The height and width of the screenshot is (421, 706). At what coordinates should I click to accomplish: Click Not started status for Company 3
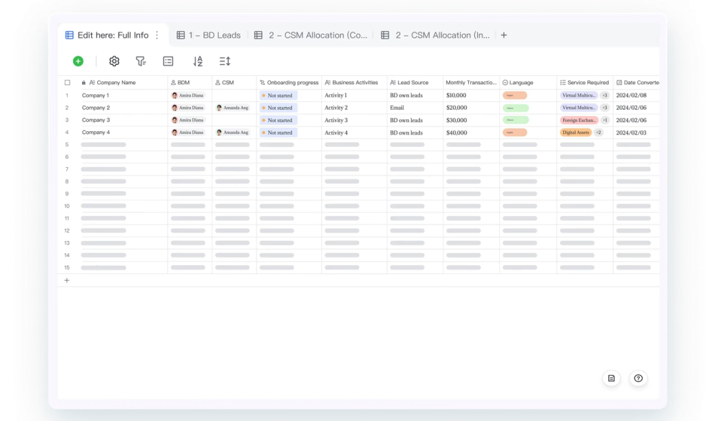tap(278, 120)
